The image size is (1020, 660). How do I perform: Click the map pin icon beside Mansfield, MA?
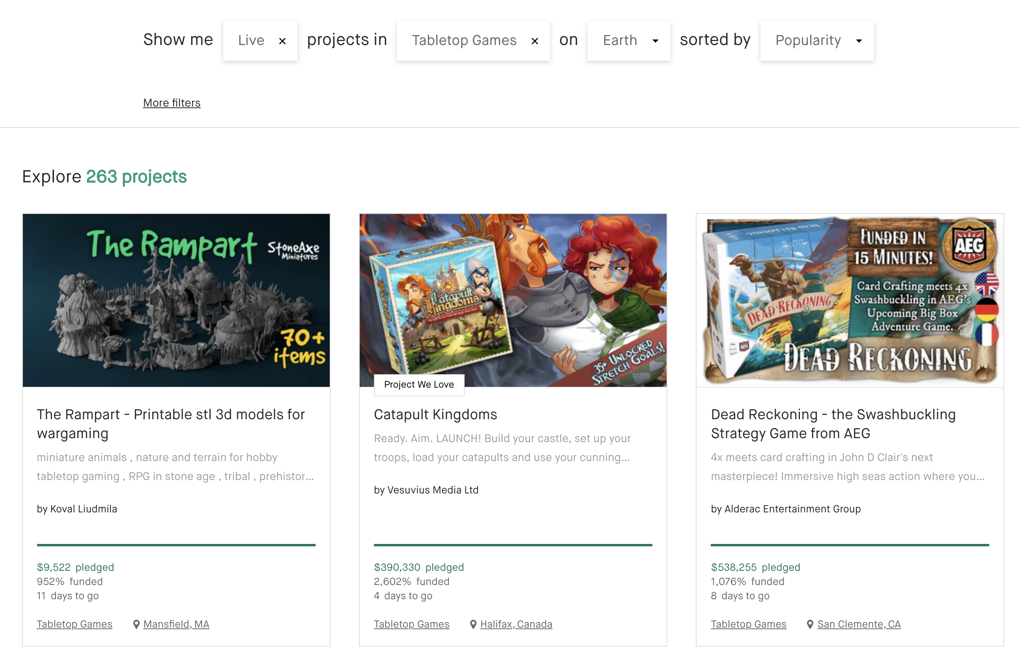click(x=136, y=624)
